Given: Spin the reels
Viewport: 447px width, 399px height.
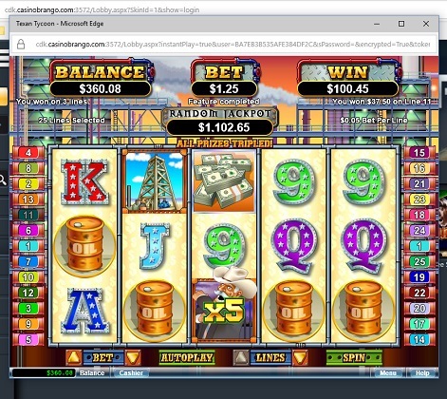Looking at the screenshot, I should pyautogui.click(x=354, y=358).
